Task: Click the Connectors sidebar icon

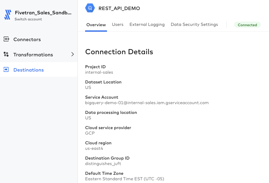Action: [6, 39]
